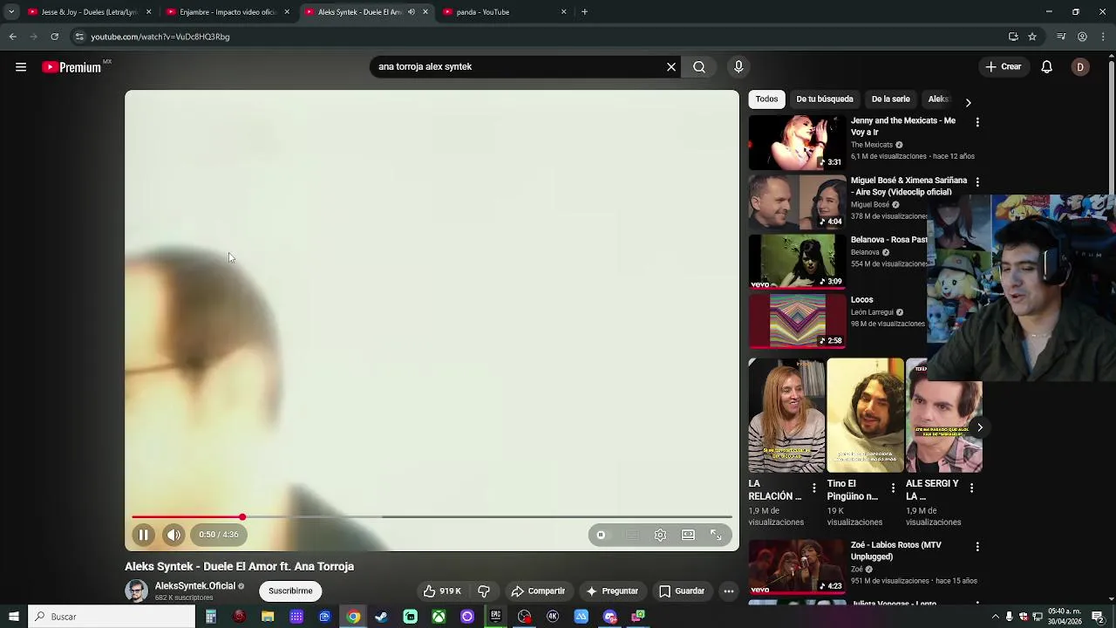This screenshot has height=628, width=1116.
Task: Open Jenny and the Mexicats video thumbnail
Action: point(797,142)
